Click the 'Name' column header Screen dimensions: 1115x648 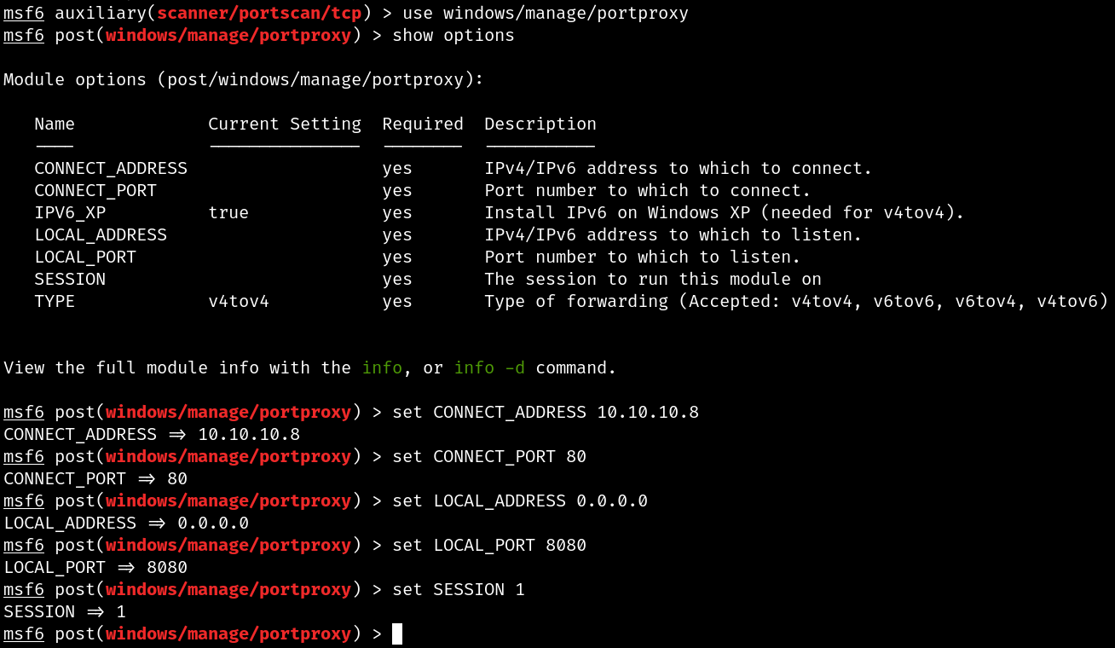pyautogui.click(x=55, y=124)
